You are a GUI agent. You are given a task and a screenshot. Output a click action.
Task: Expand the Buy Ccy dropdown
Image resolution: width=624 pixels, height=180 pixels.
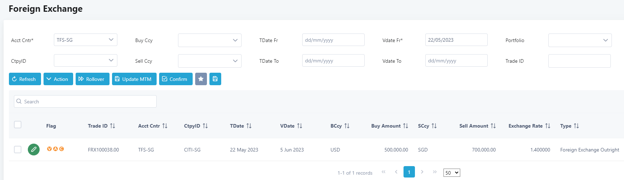pyautogui.click(x=209, y=40)
